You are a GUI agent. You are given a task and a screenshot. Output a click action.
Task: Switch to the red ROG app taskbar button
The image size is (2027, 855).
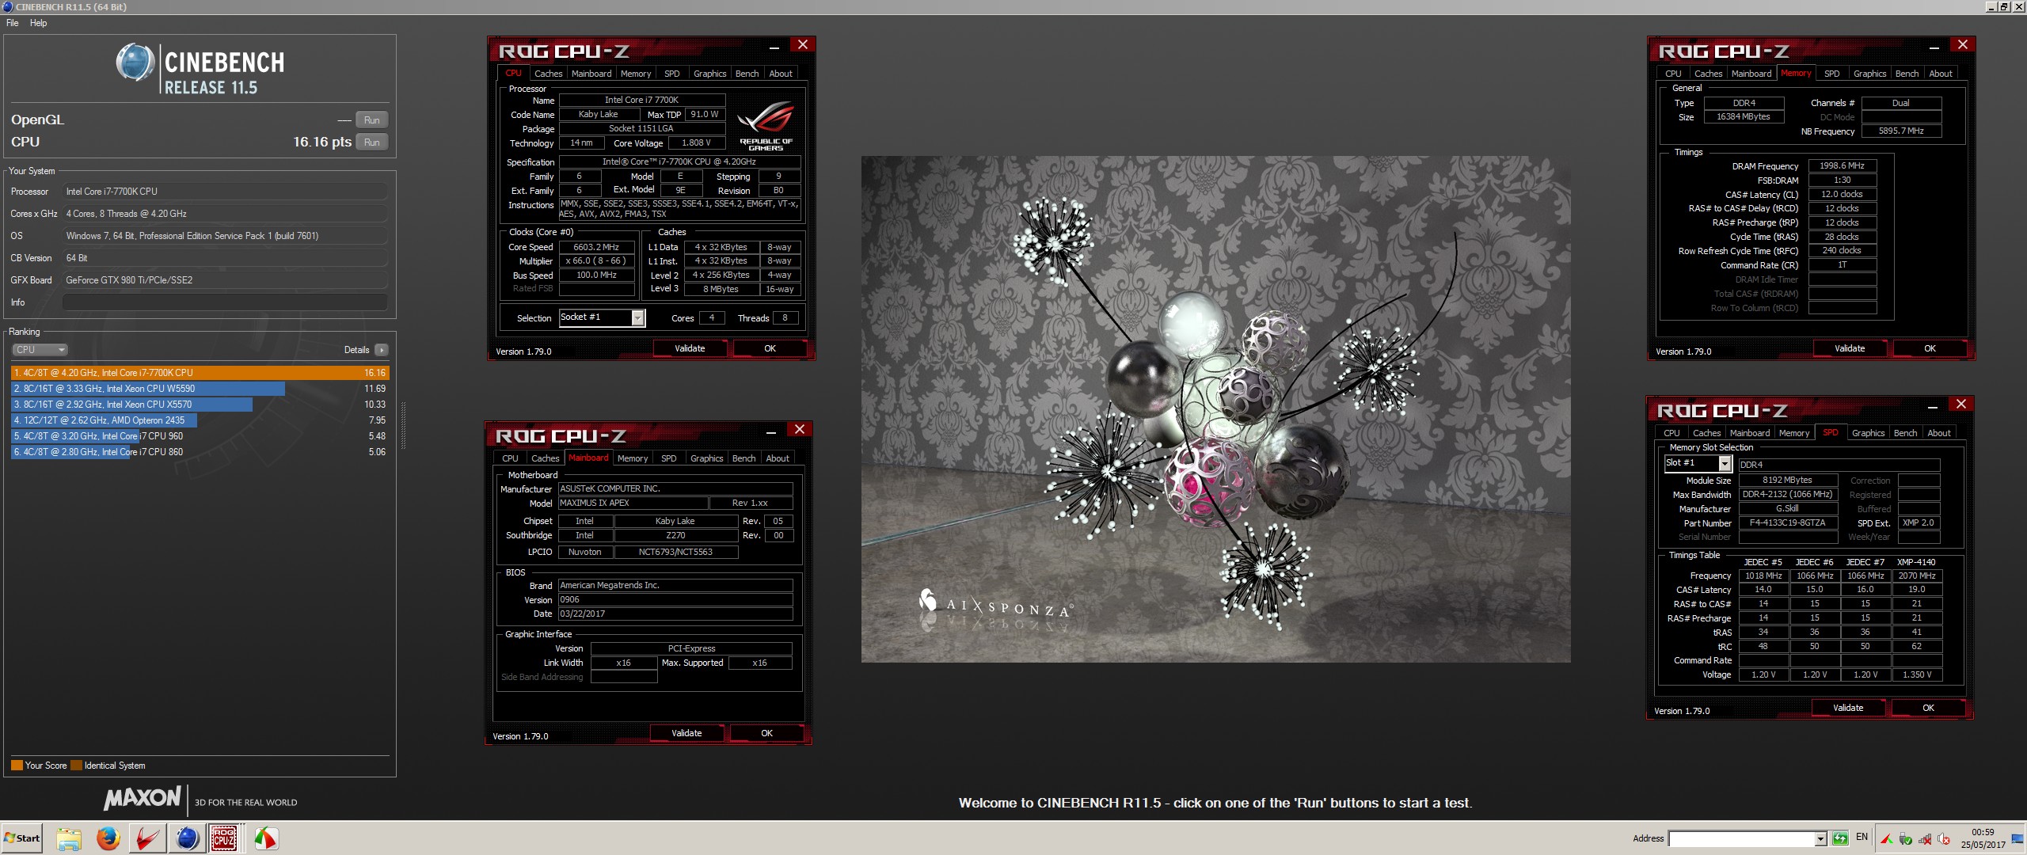coord(147,838)
